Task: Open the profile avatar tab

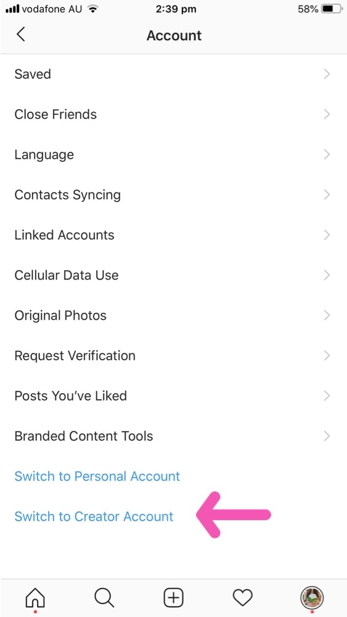Action: coord(312,598)
